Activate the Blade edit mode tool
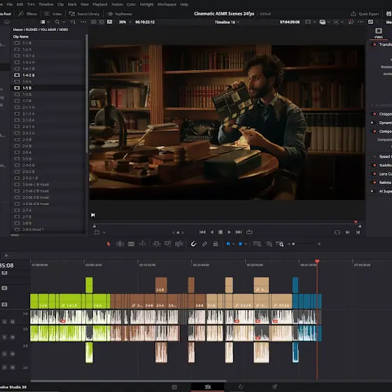 point(132,244)
